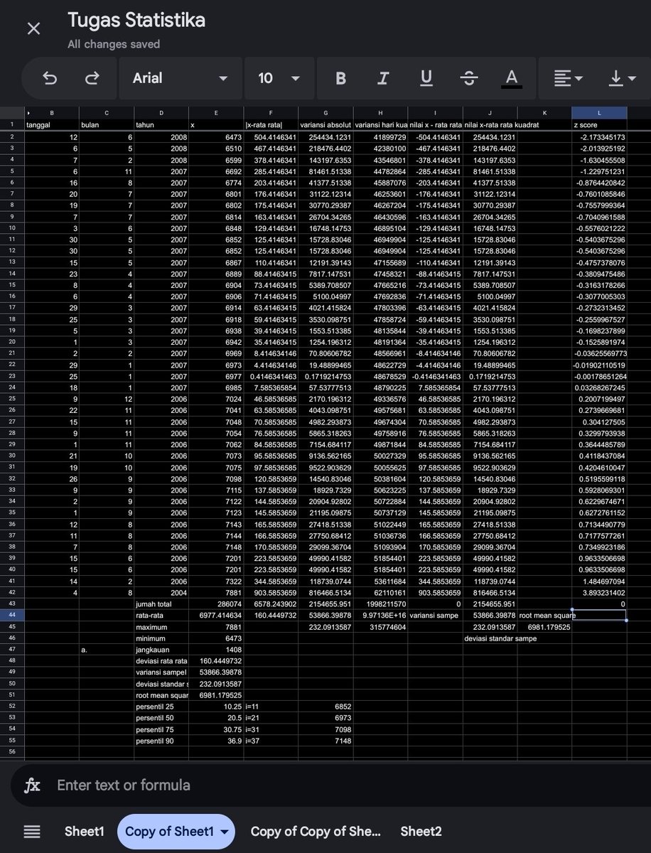651x853 pixels.
Task: Switch to the Sheet1 tab
Action: point(85,831)
